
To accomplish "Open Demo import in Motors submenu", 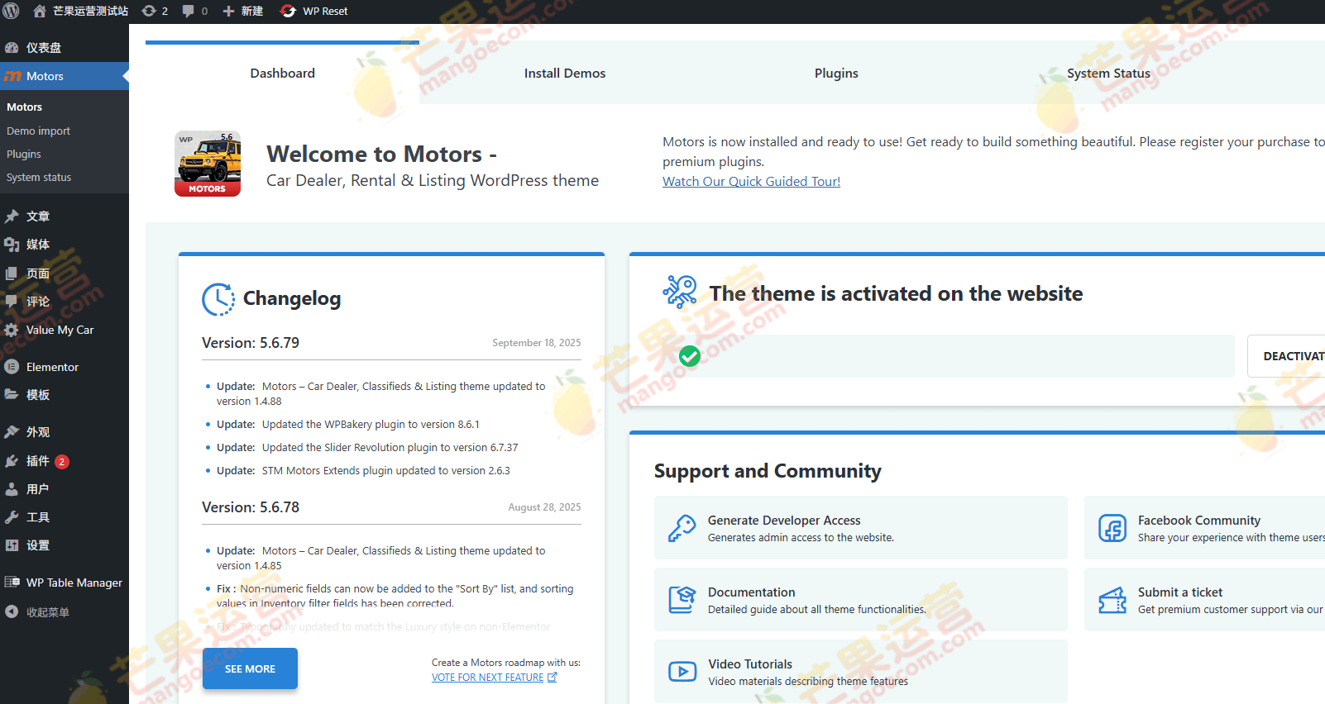I will coord(38,131).
